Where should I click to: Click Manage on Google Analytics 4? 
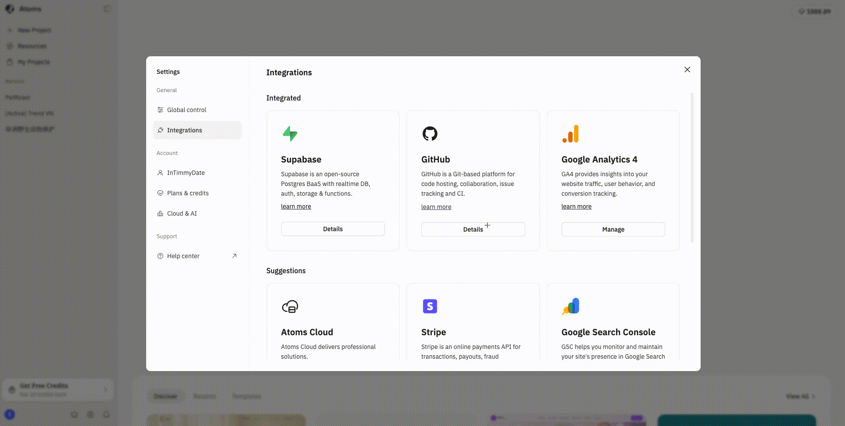[x=613, y=229]
